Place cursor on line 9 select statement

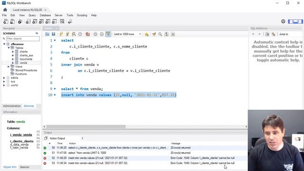(x=82, y=89)
